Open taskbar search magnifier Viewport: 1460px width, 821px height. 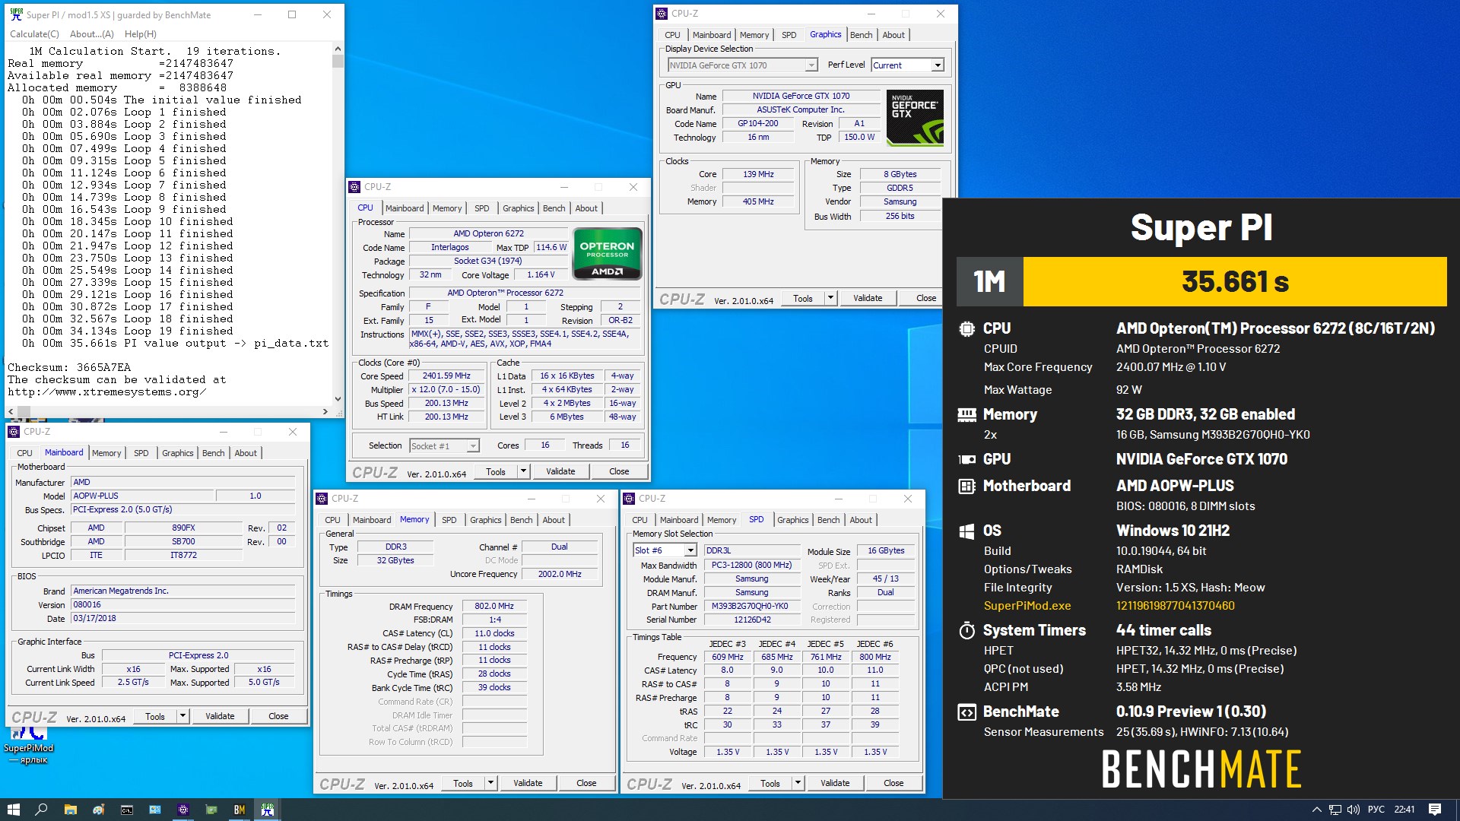pyautogui.click(x=41, y=810)
